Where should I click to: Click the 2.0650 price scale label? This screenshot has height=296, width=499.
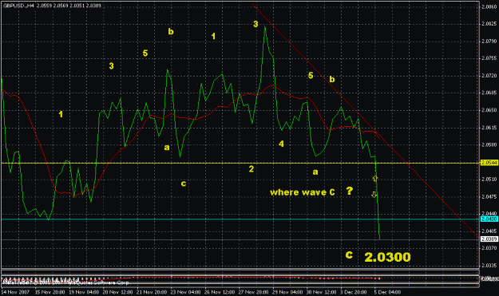(489, 110)
